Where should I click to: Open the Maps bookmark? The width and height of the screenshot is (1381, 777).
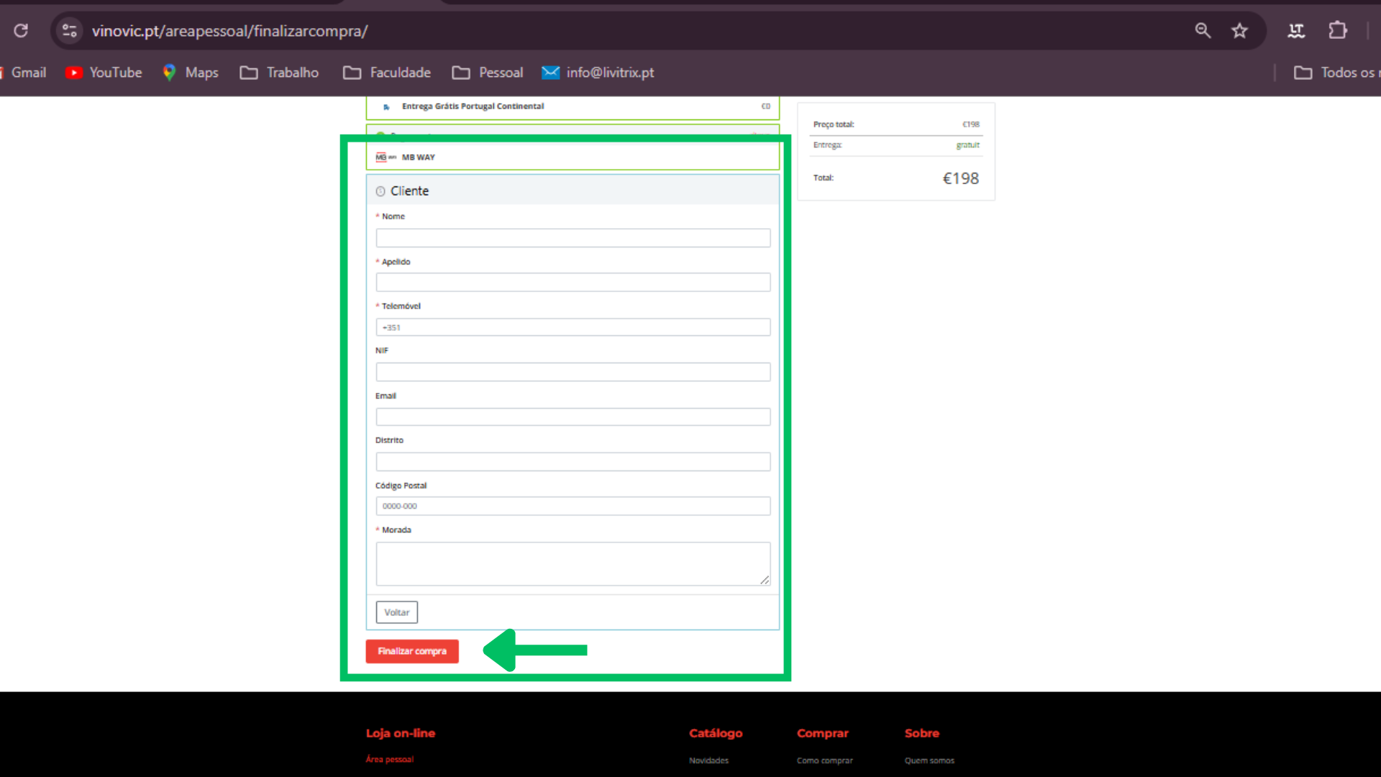tap(191, 73)
